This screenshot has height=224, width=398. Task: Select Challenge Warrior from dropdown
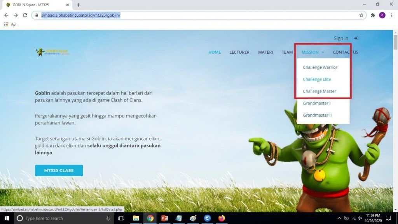click(320, 67)
